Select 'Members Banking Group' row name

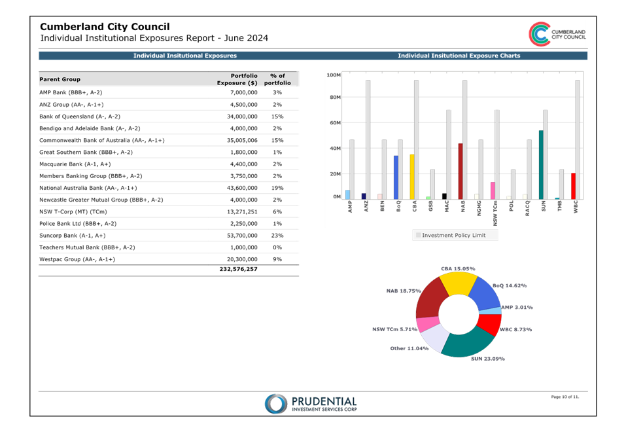(x=91, y=176)
